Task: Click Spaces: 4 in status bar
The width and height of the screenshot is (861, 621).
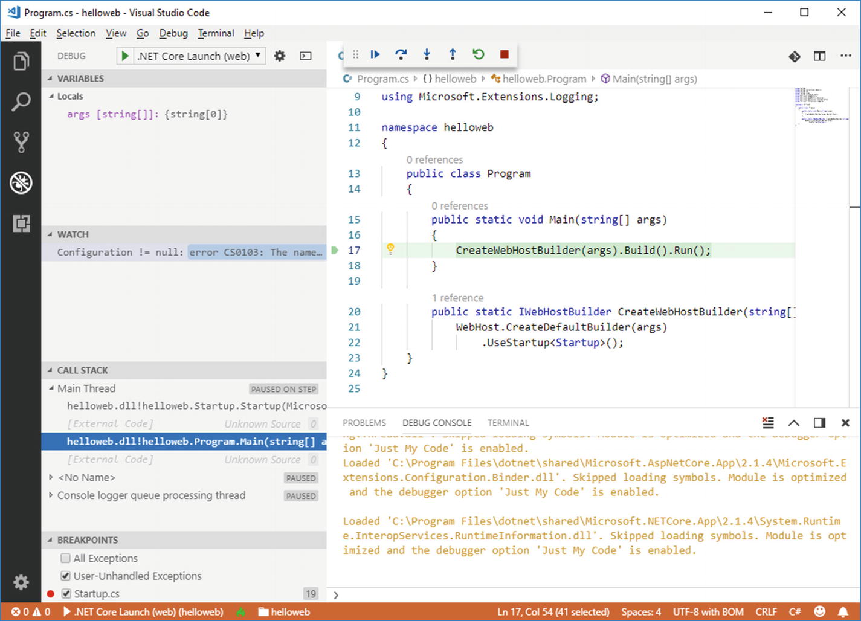Action: pyautogui.click(x=641, y=612)
